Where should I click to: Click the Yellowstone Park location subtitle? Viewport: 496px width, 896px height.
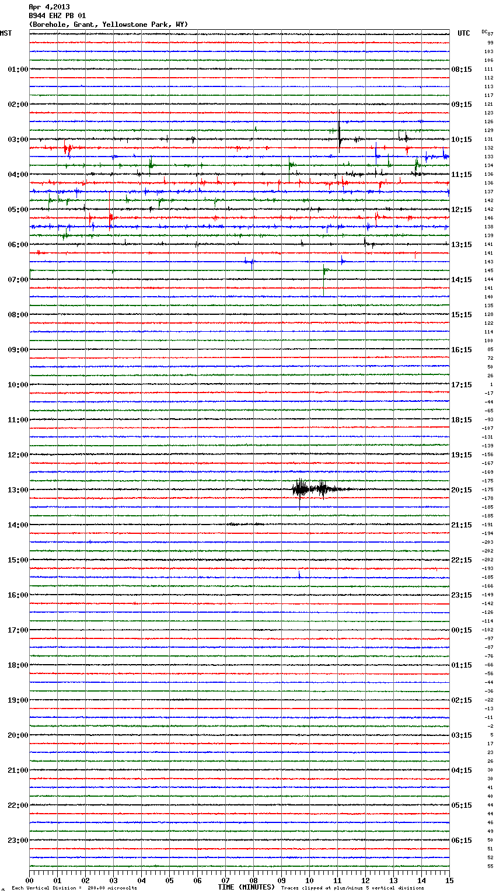coord(108,25)
